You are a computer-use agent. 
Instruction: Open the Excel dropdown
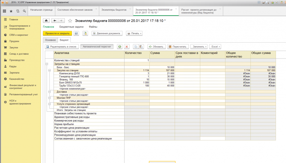(215, 47)
